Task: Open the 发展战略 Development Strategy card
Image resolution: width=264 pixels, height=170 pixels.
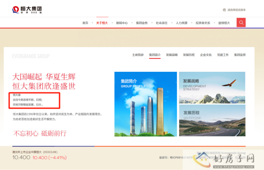Action: (212, 88)
